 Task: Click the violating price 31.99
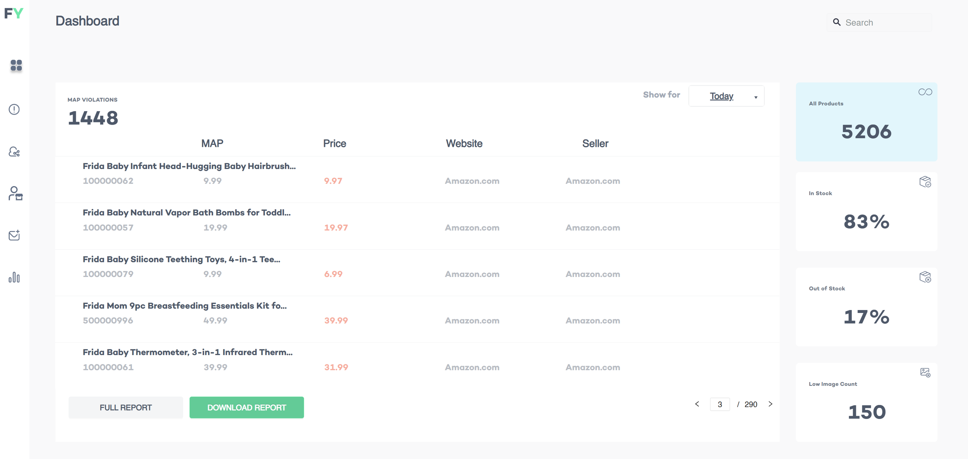pyautogui.click(x=336, y=367)
